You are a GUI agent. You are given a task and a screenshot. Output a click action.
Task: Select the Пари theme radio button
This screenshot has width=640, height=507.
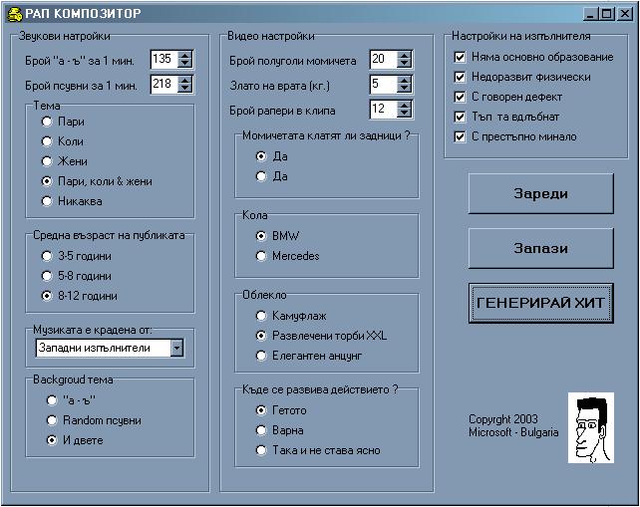[47, 122]
